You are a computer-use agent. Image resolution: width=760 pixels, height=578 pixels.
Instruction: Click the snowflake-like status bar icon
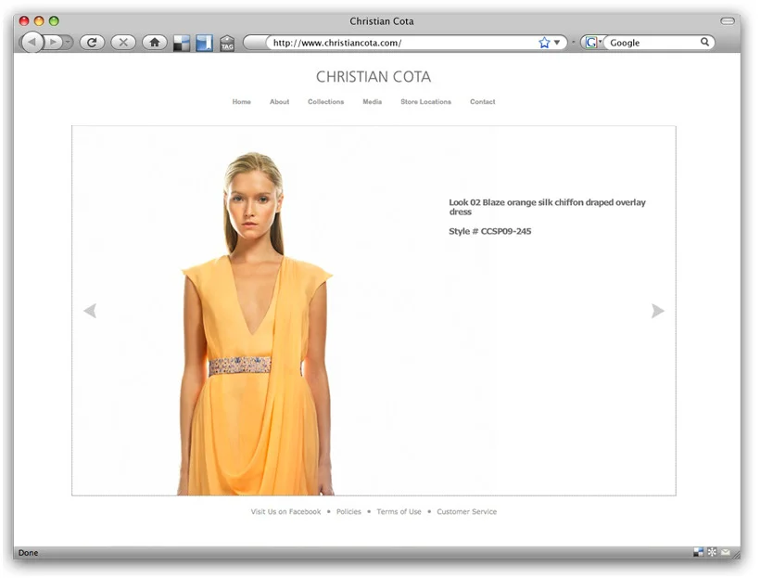click(x=712, y=552)
